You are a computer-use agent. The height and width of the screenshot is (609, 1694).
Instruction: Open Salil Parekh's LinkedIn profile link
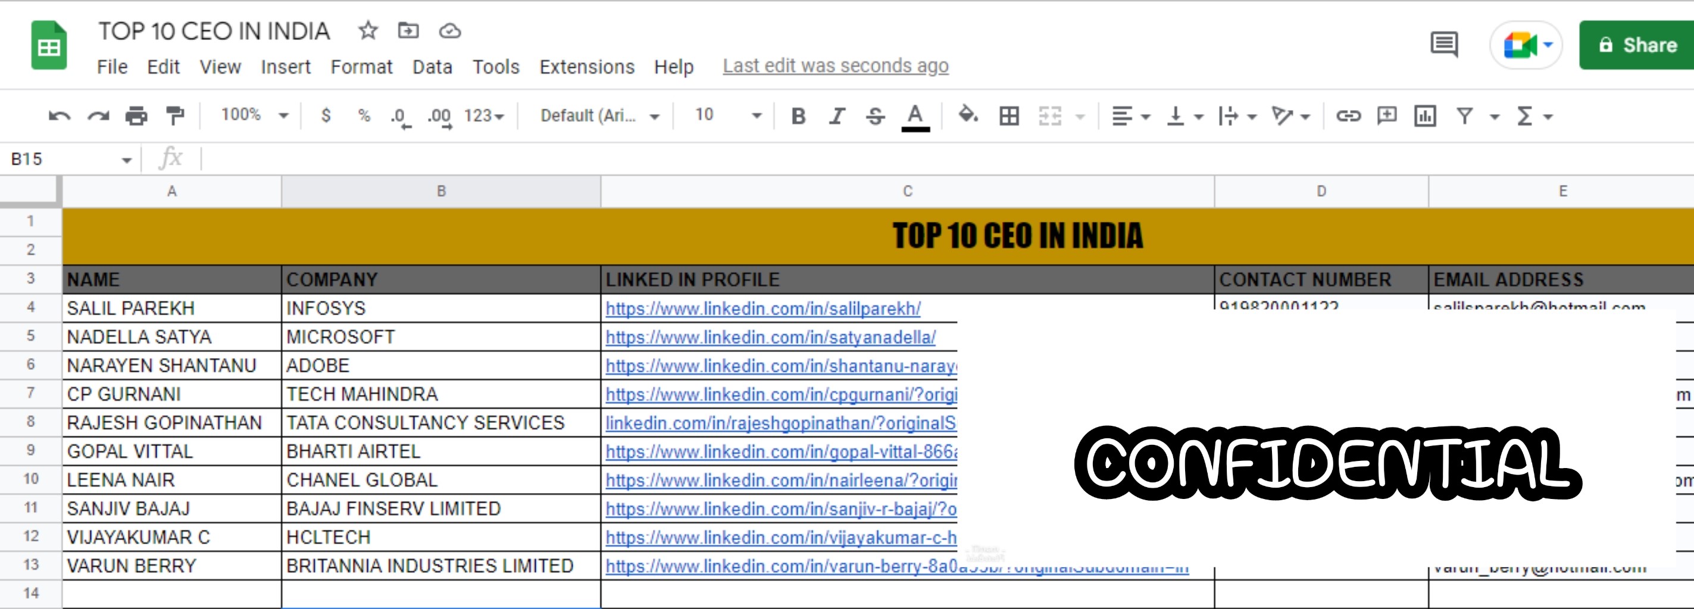coord(763,308)
